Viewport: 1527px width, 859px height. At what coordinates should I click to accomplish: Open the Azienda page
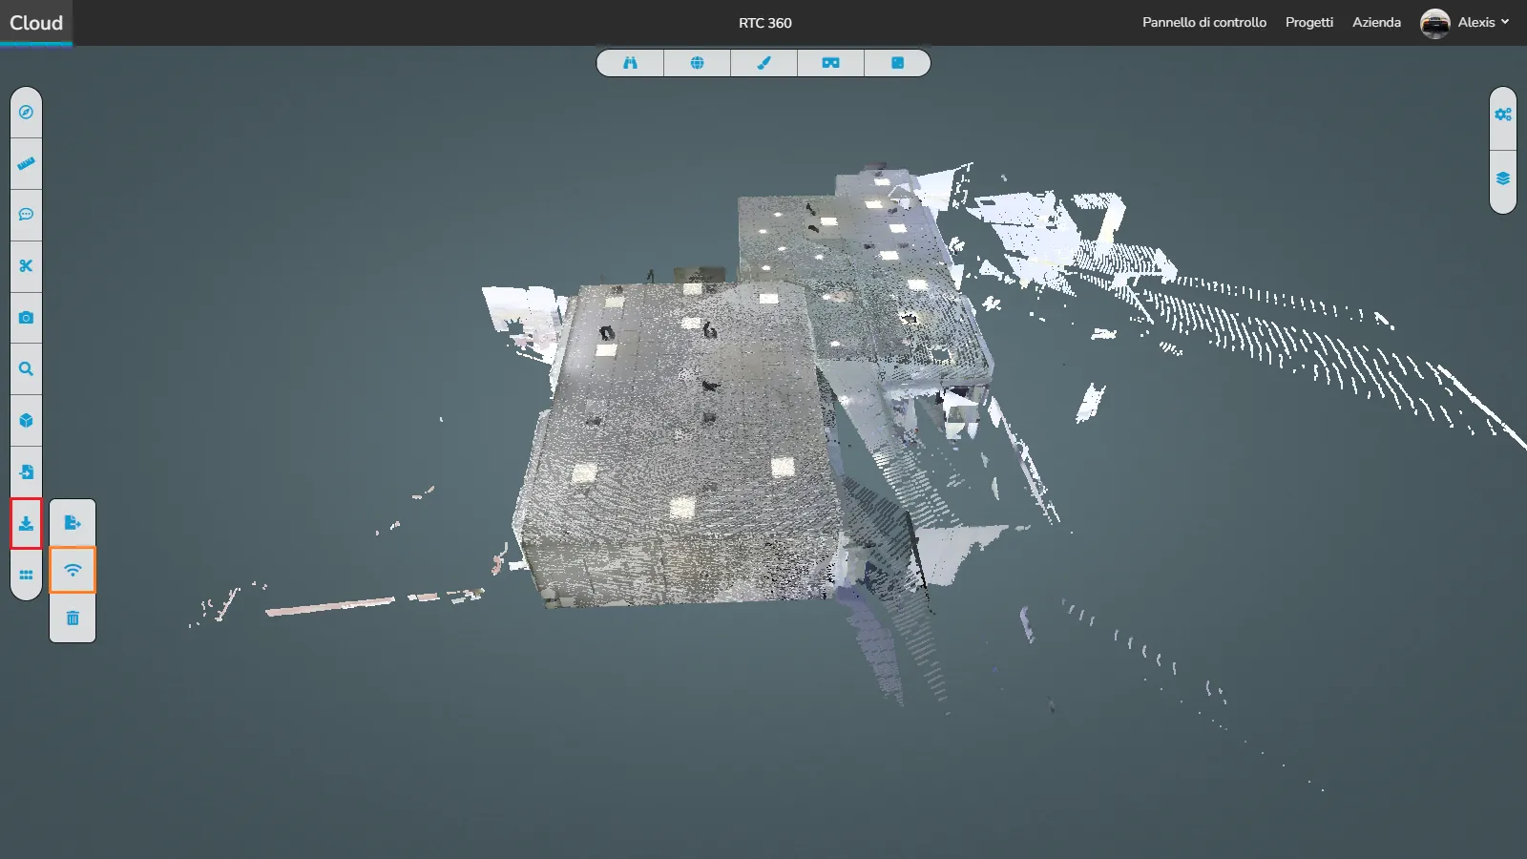click(x=1376, y=22)
